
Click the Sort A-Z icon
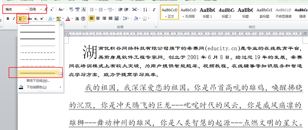pyautogui.click(x=145, y=9)
